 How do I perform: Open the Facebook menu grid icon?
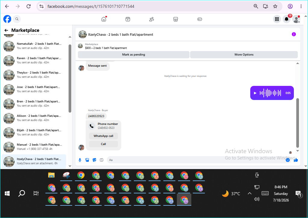click(x=277, y=19)
